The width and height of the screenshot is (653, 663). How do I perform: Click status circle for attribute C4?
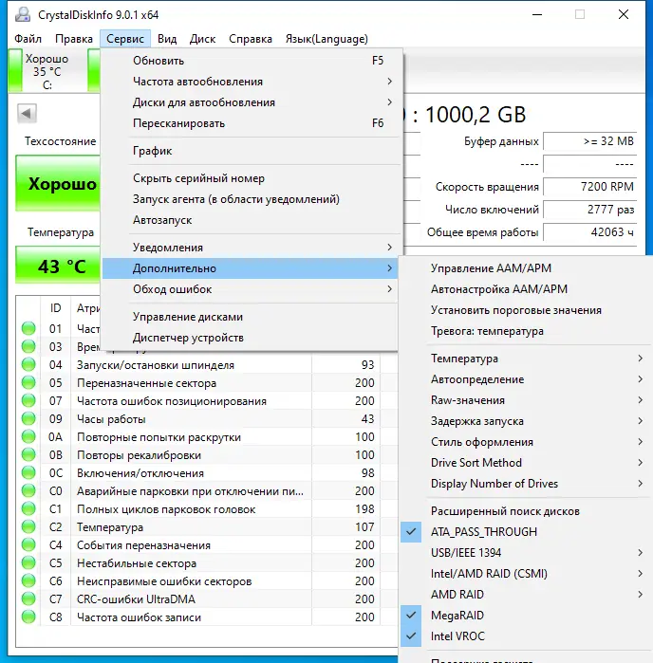pos(28,545)
